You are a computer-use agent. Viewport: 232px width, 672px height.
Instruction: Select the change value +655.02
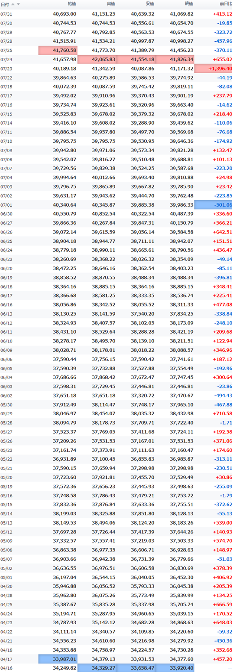coord(221,59)
